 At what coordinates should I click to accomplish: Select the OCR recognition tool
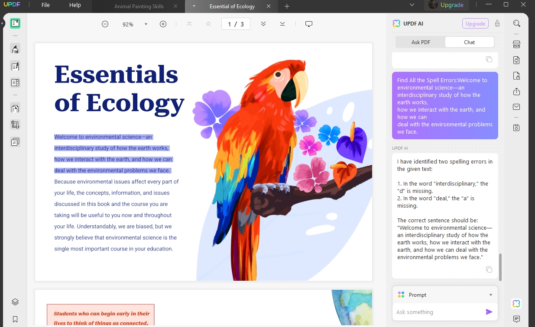(x=516, y=44)
